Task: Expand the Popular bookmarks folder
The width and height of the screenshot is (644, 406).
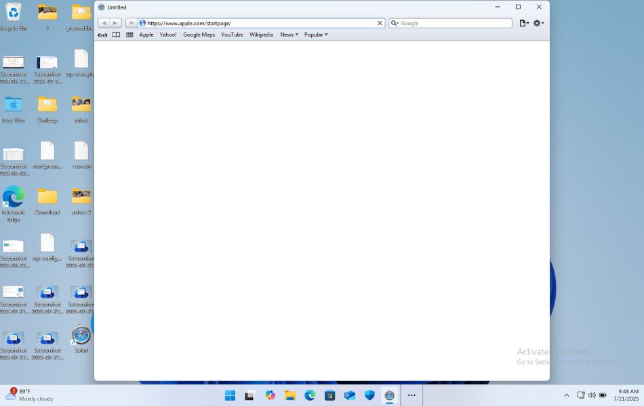Action: point(315,35)
